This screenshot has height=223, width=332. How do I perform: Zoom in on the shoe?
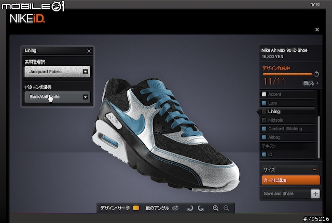(216, 208)
